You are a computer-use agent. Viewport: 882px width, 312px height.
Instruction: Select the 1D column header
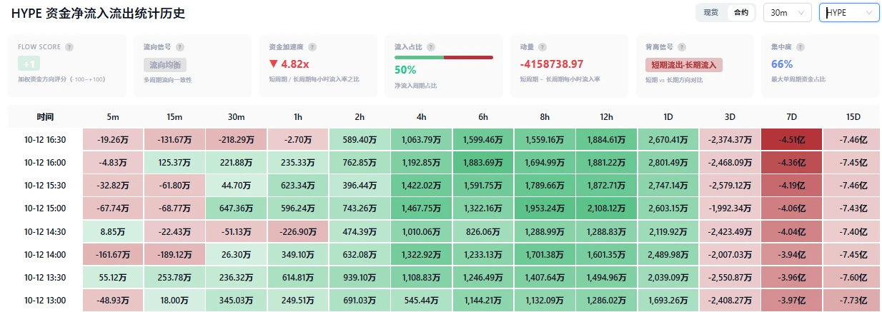point(668,117)
